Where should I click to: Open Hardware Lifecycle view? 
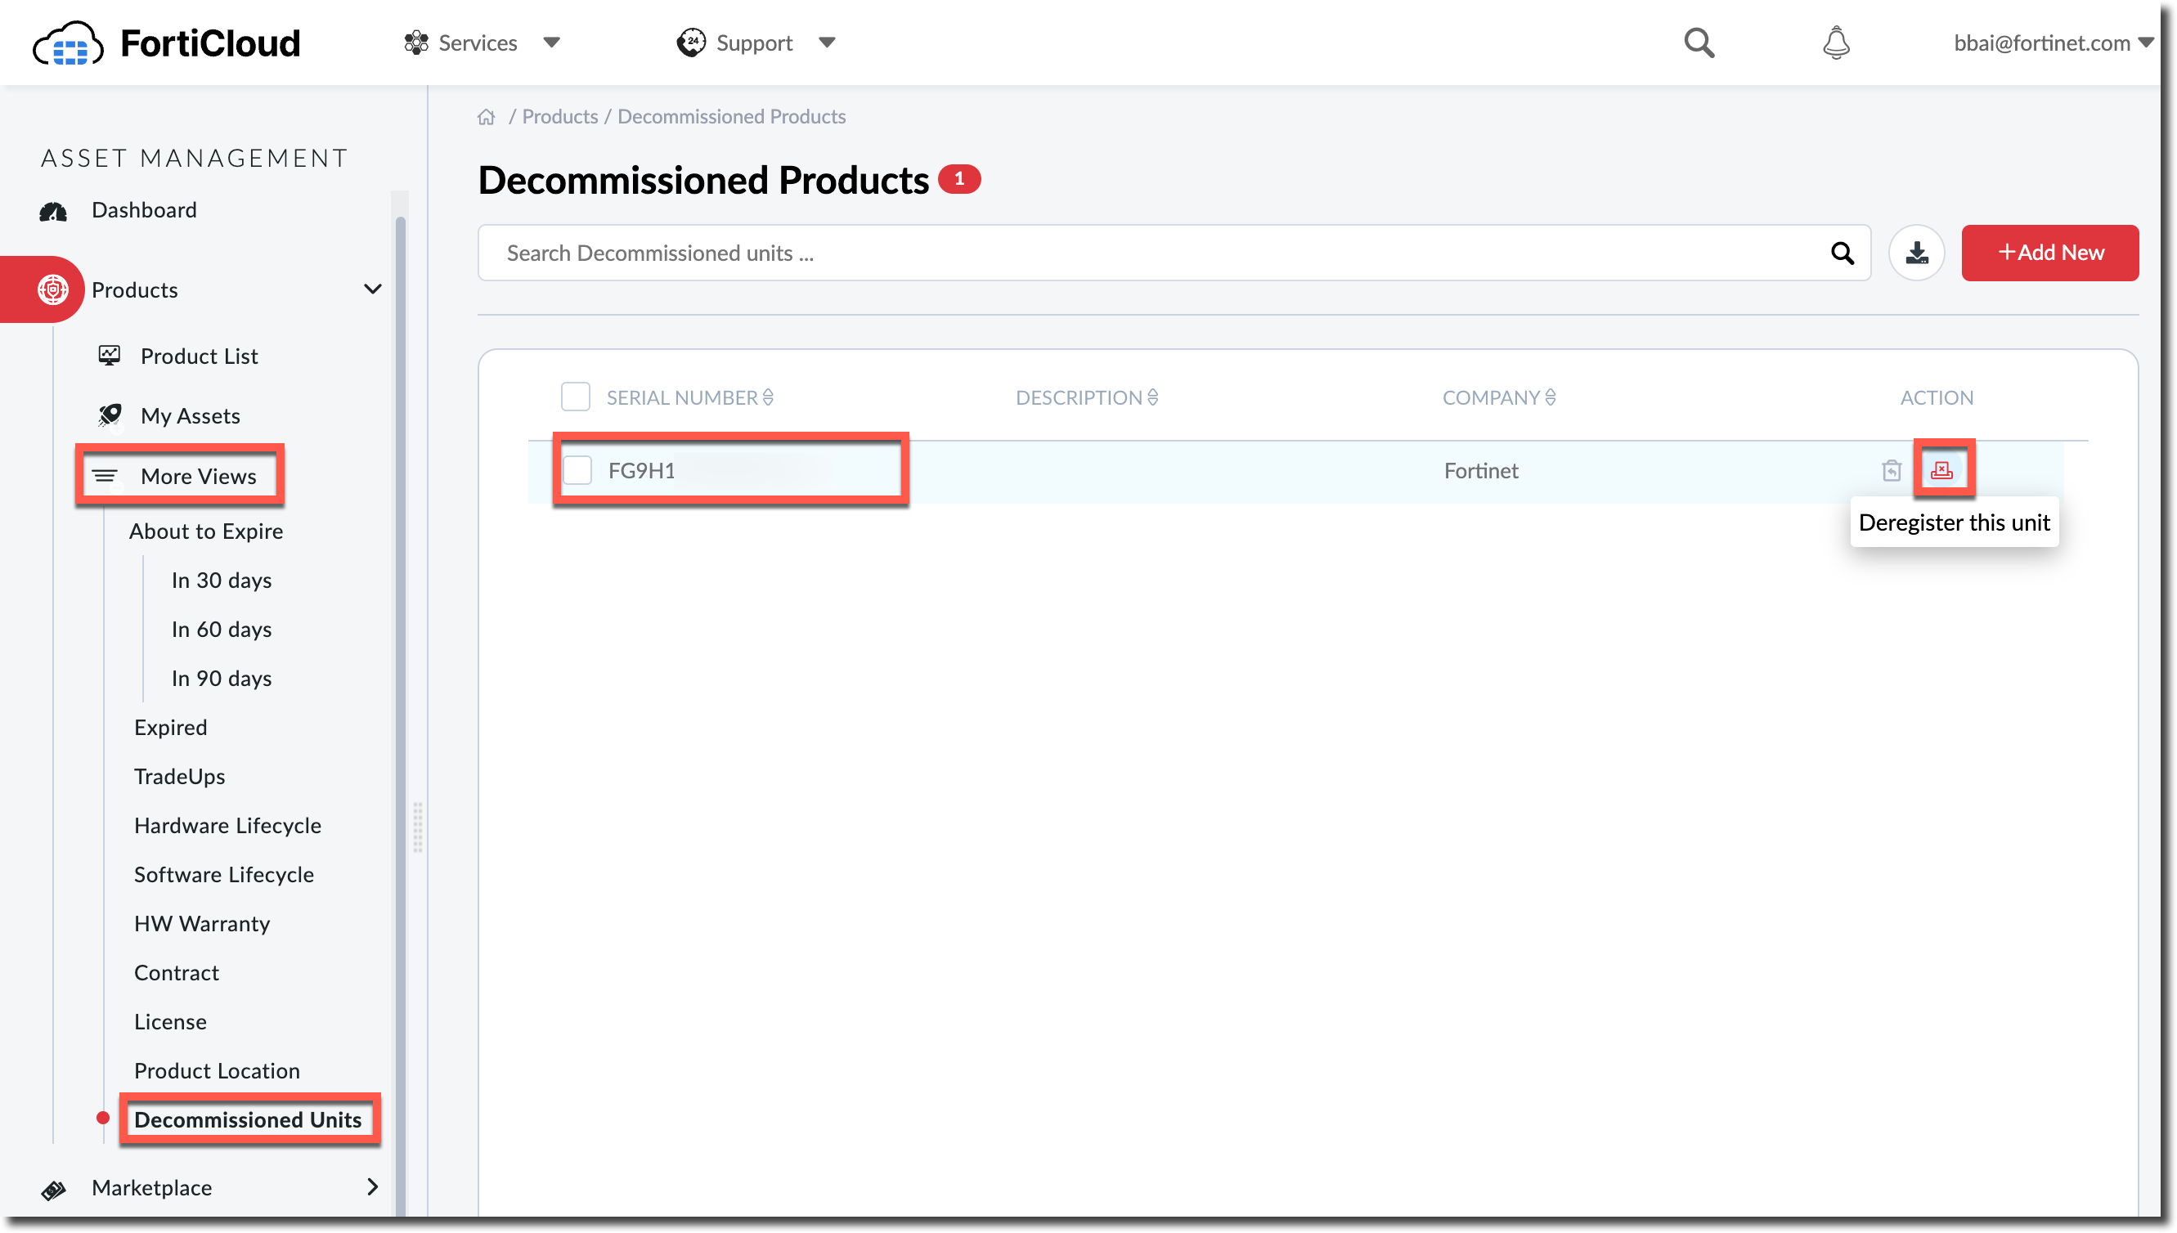coord(228,826)
